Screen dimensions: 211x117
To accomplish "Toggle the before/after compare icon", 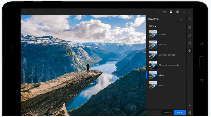I will (x=178, y=12).
